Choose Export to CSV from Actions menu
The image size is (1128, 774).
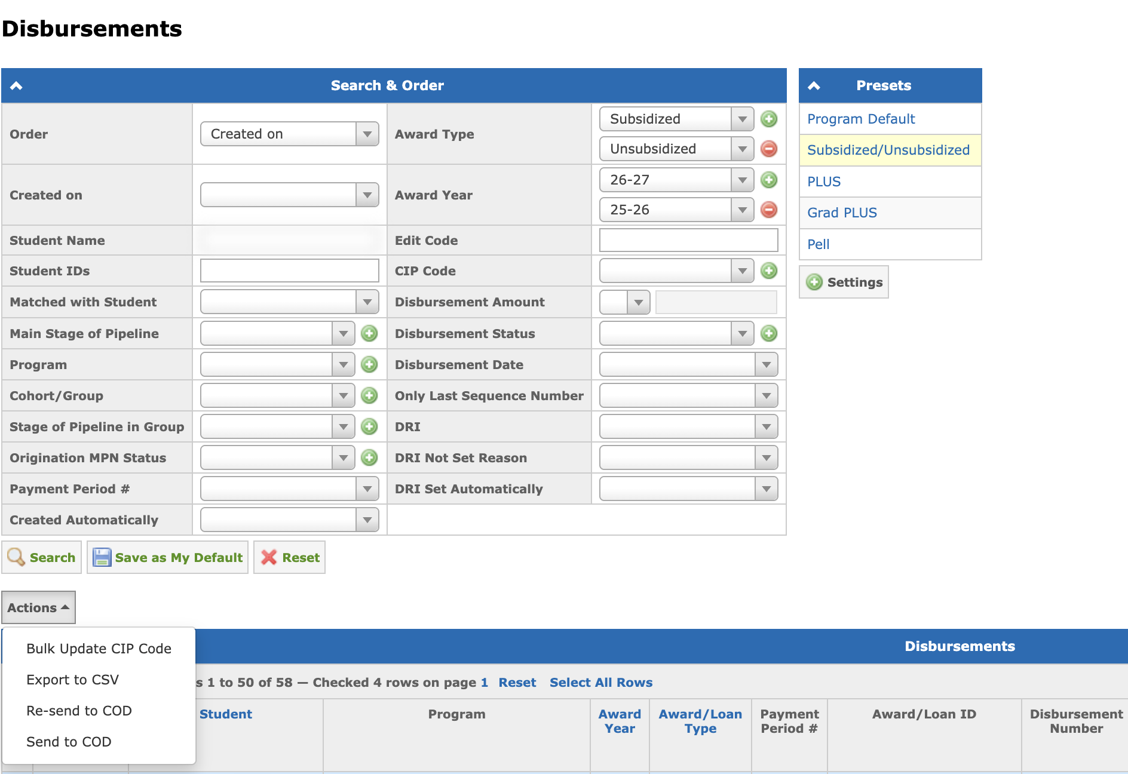(72, 680)
